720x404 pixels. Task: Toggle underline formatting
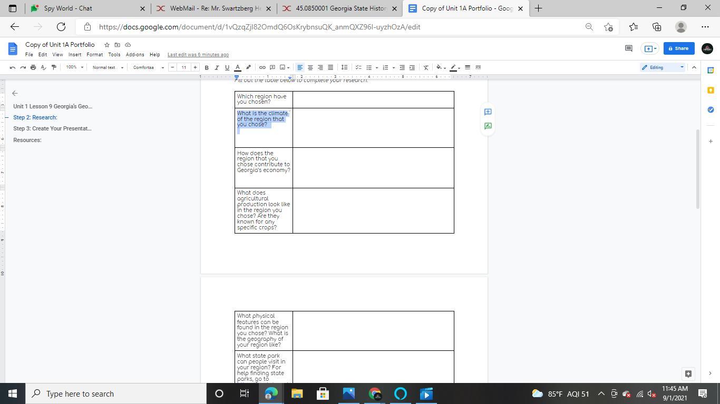(x=227, y=67)
